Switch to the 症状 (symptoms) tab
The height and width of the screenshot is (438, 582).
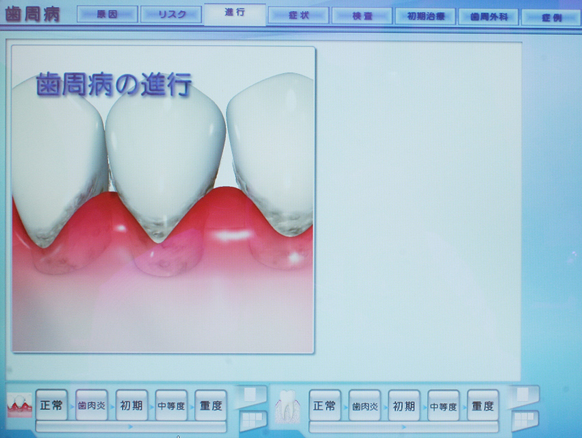point(299,16)
